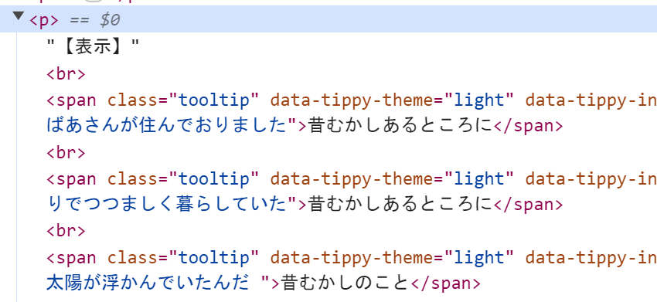
Task: Click the == $0 console reference marker
Action: (95, 21)
